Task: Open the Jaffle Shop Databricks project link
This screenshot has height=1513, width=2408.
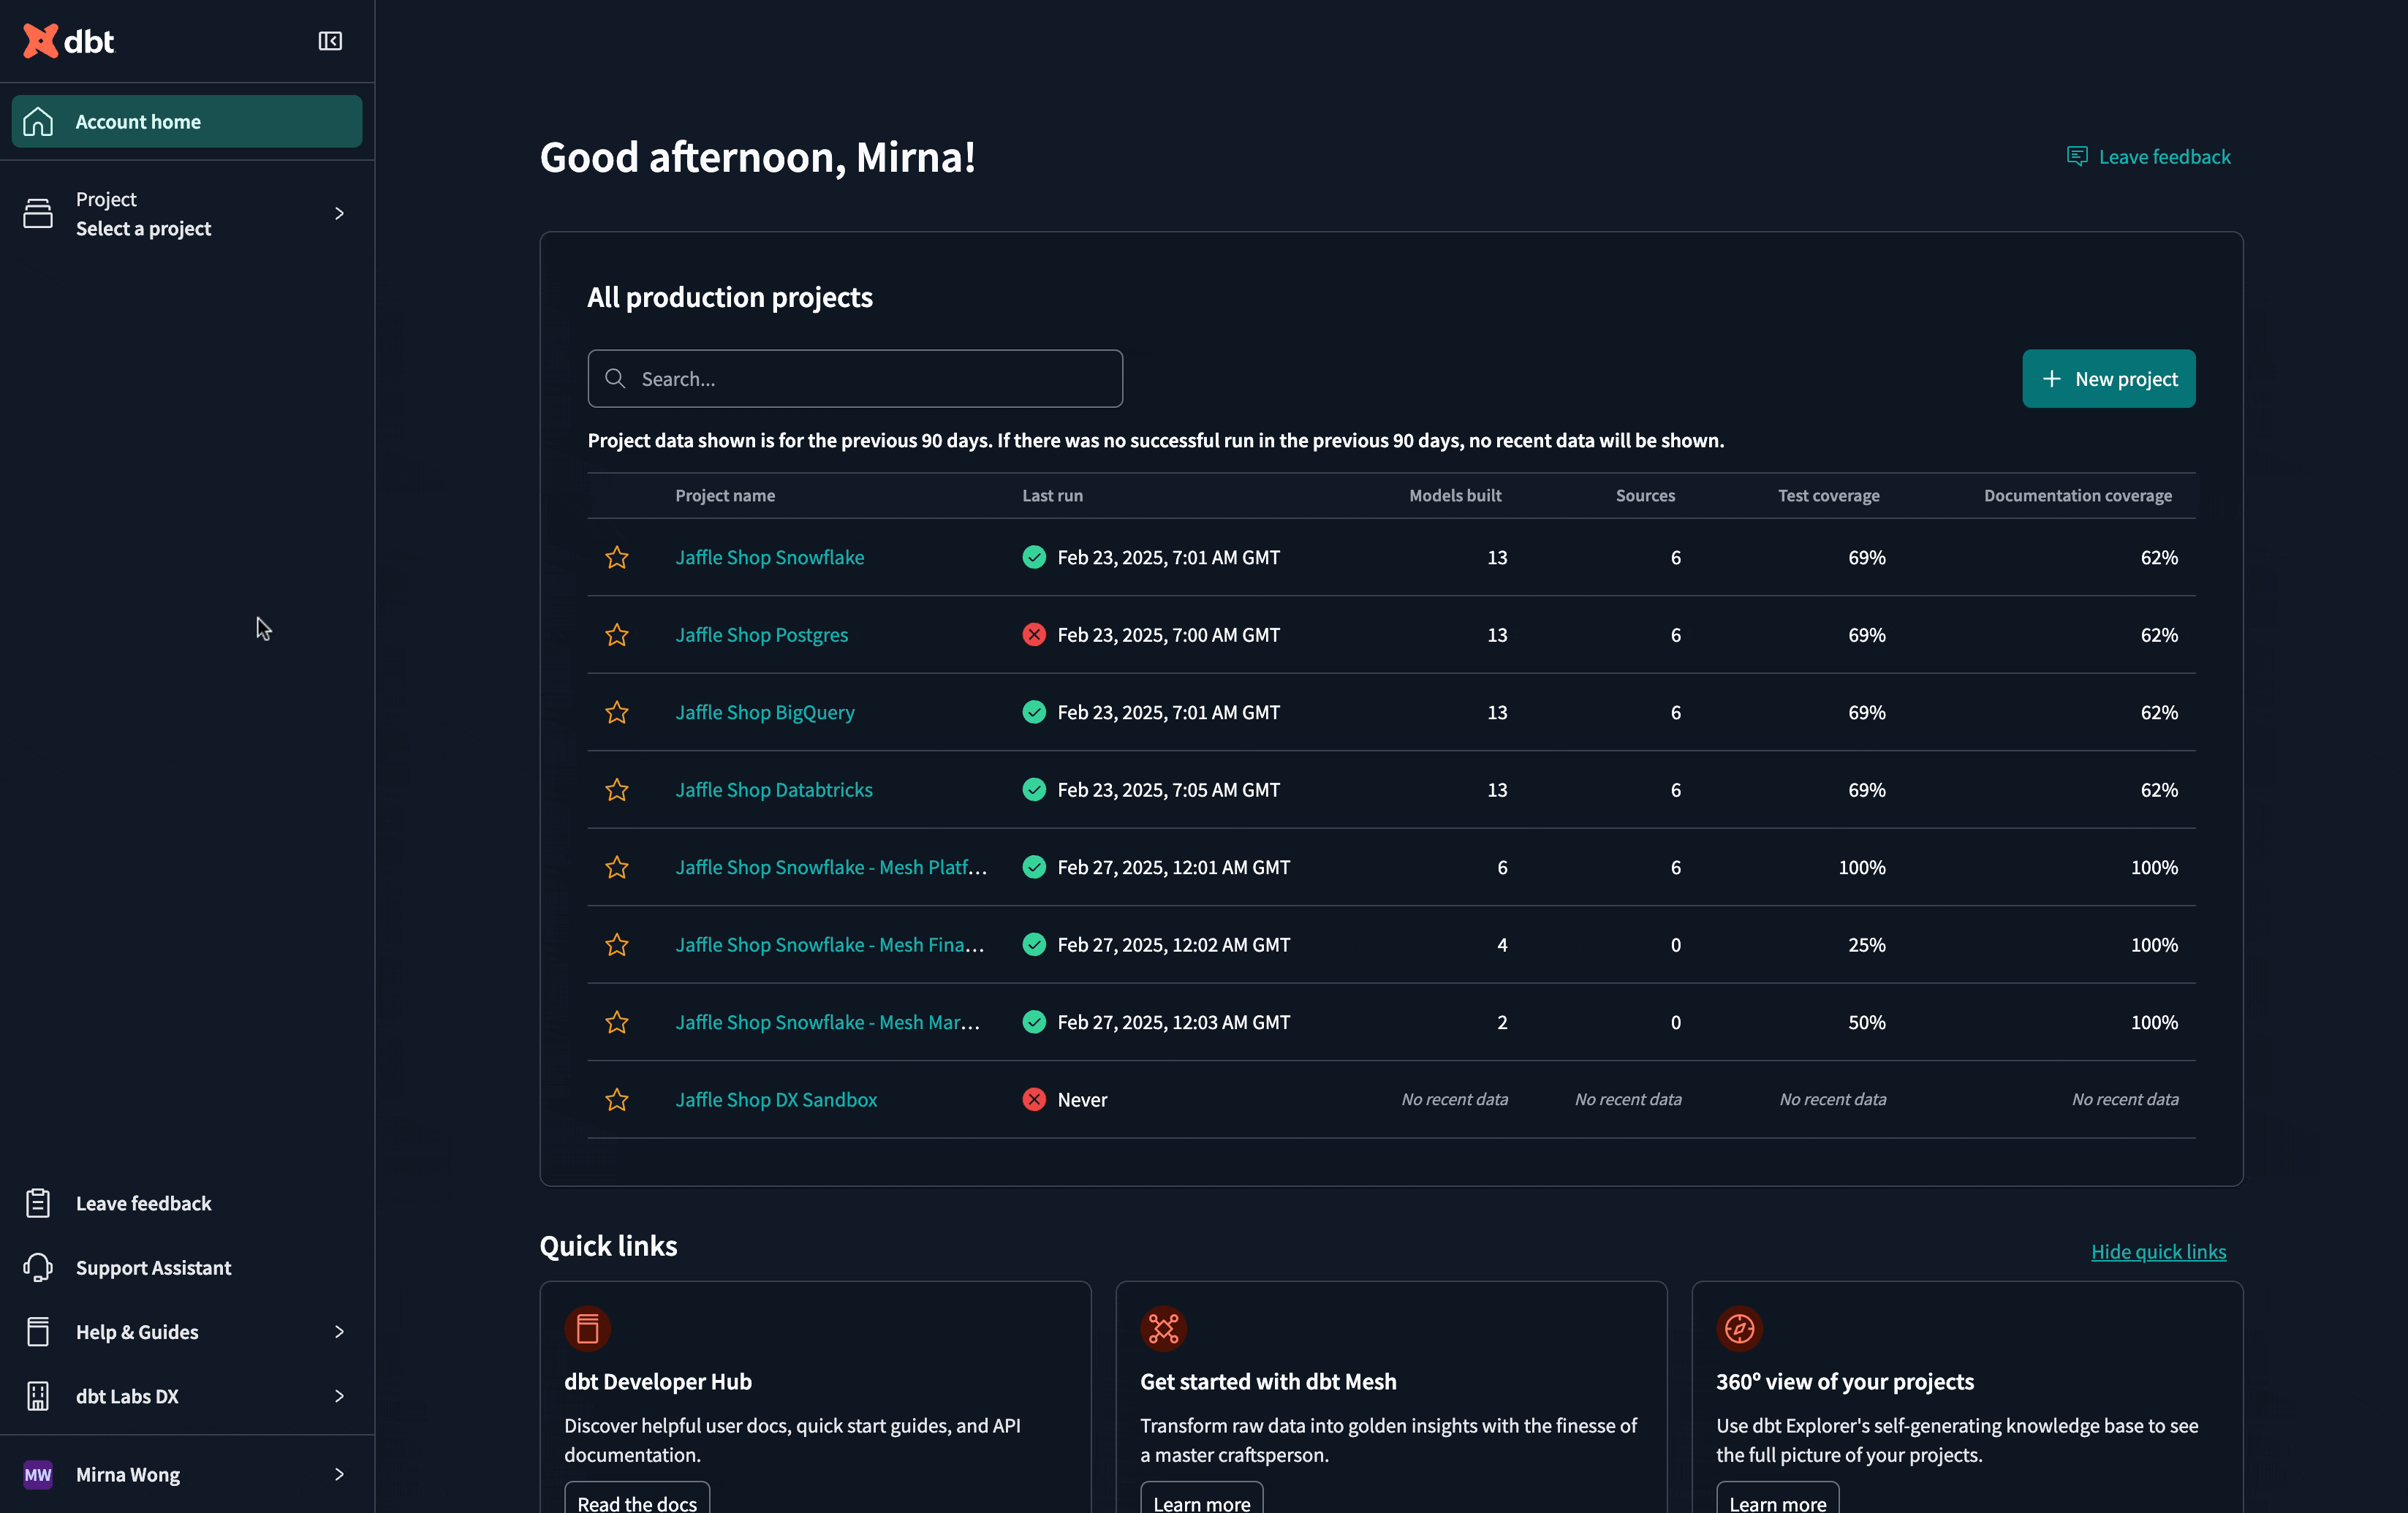Action: point(773,790)
